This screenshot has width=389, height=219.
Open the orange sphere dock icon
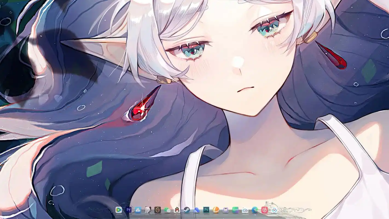[216, 210]
